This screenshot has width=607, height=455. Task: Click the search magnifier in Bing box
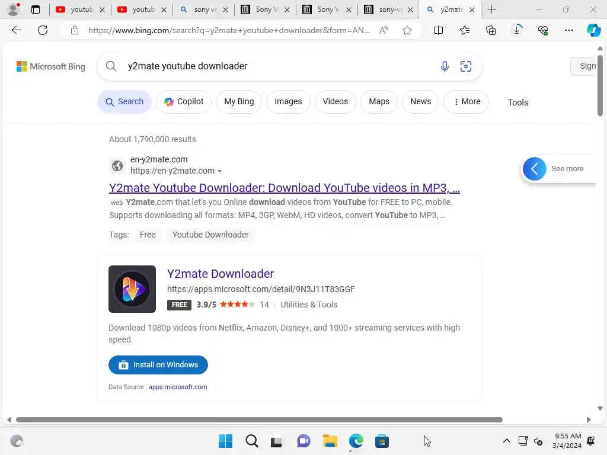point(111,66)
